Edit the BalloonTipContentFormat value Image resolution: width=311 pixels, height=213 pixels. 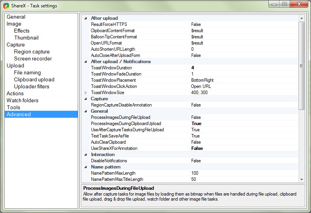[244, 37]
